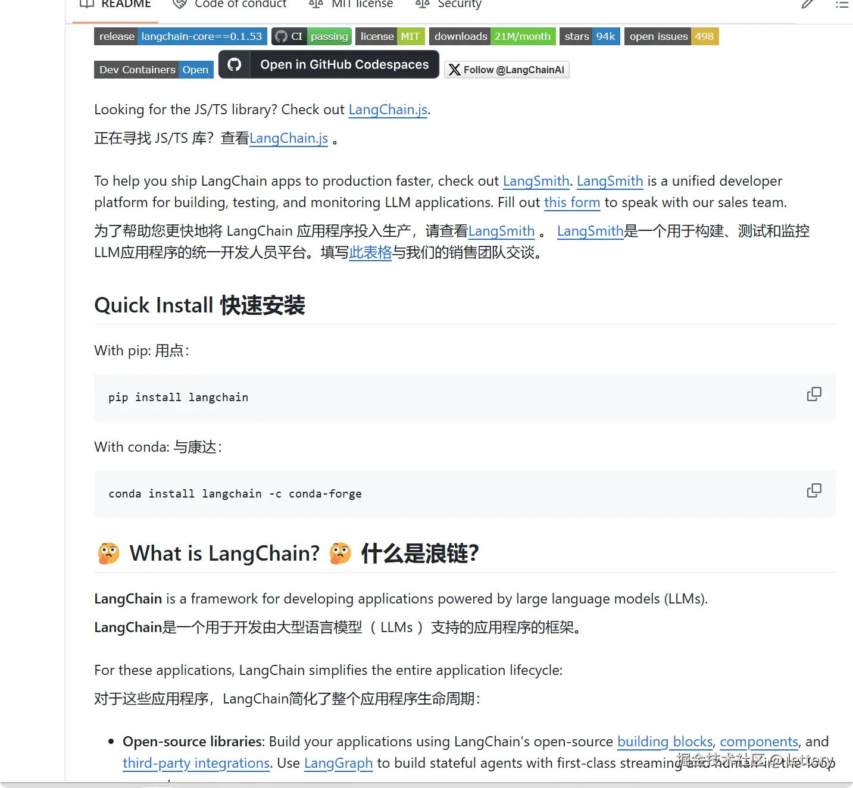Click 'With pip:' label text
This screenshot has width=853, height=788.
point(123,351)
